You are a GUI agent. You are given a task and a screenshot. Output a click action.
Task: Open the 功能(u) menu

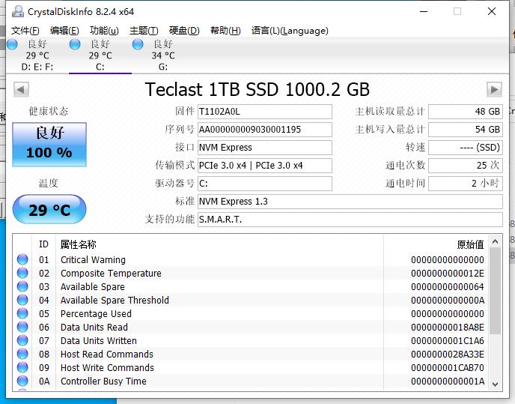pos(104,31)
